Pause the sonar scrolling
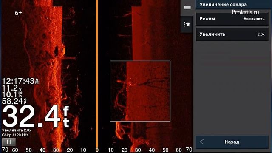This screenshot has height=153, width=272. pos(8,142)
